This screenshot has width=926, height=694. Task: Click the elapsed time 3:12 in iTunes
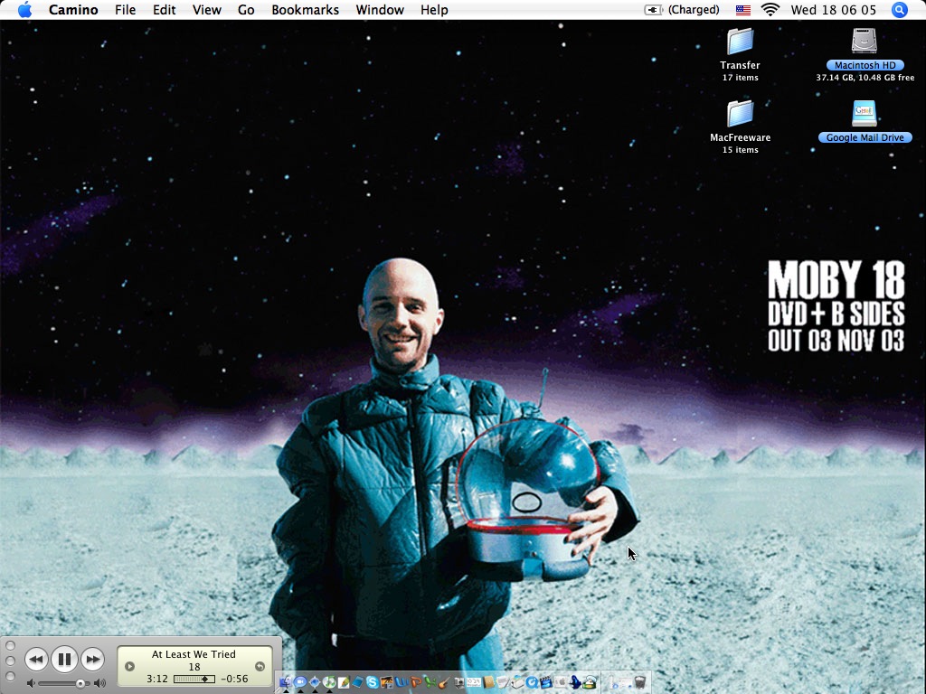pos(157,679)
